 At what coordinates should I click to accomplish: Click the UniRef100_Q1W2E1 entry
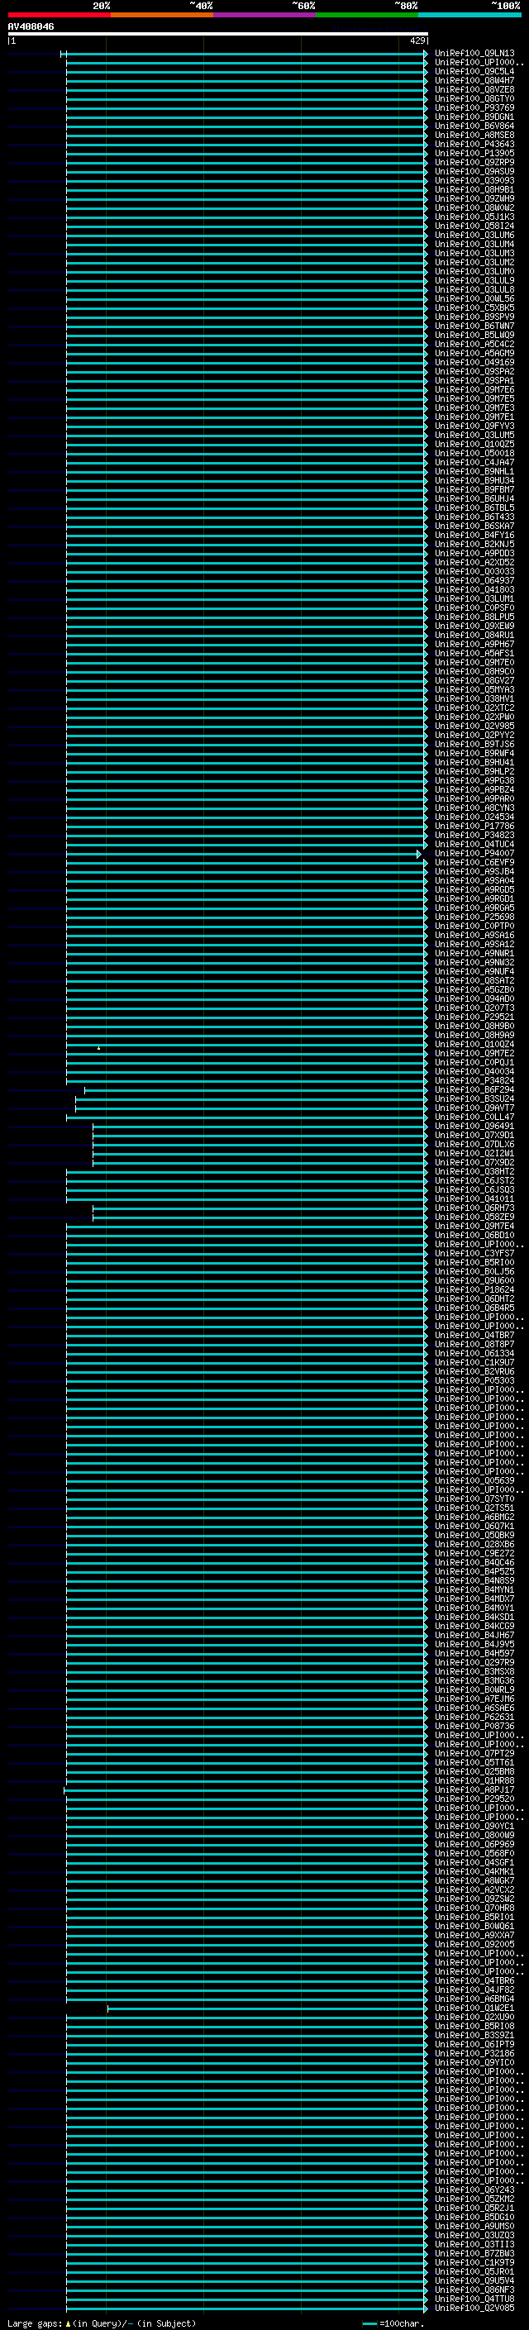[474, 2008]
